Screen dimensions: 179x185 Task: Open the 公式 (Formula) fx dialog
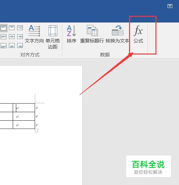pos(138,34)
